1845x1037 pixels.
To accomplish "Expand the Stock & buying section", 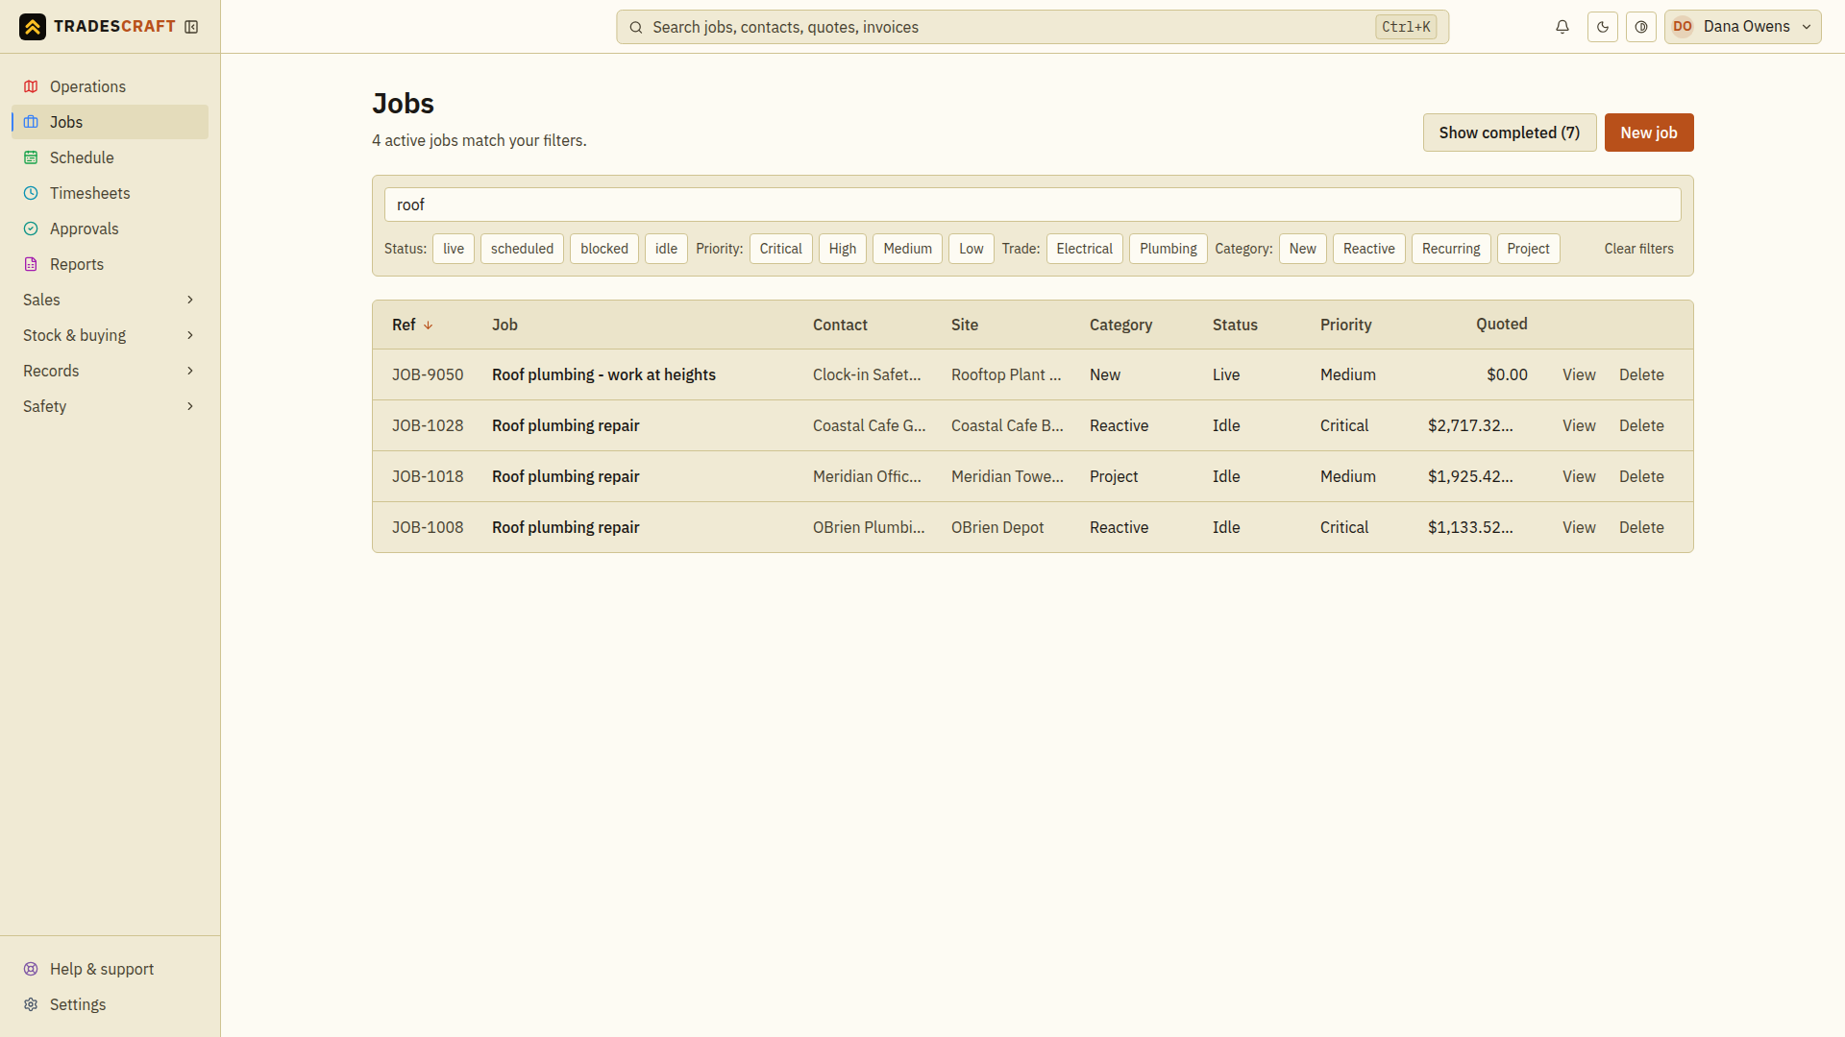I will [110, 335].
